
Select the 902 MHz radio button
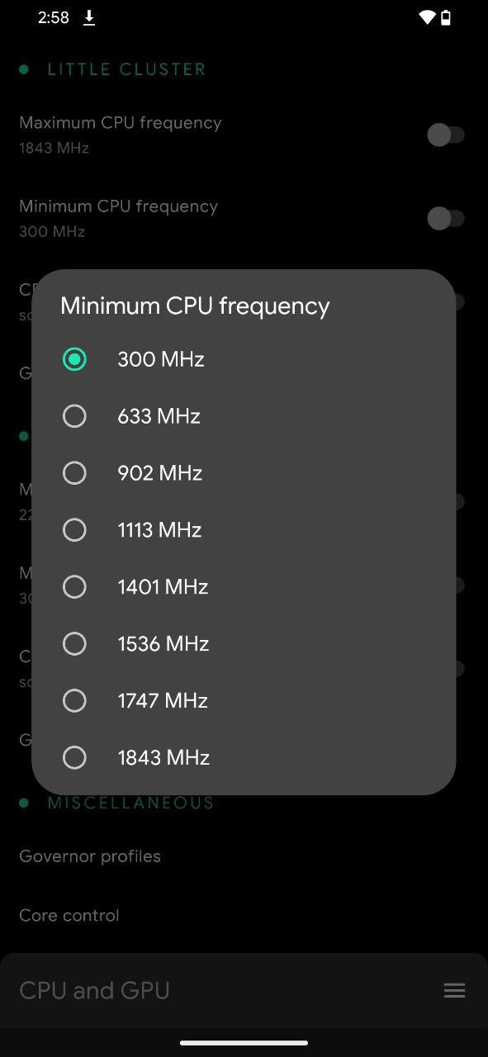(244, 473)
